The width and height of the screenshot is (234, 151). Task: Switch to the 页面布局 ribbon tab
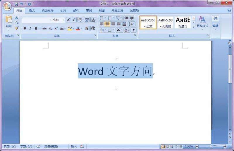pyautogui.click(x=48, y=11)
